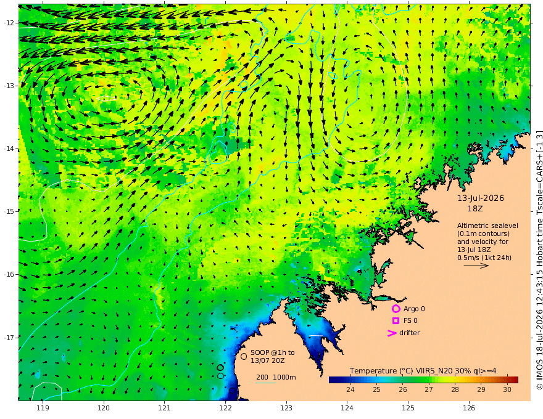Click the "and velocity for" caption line
The width and height of the screenshot is (543, 419).
pos(483,242)
